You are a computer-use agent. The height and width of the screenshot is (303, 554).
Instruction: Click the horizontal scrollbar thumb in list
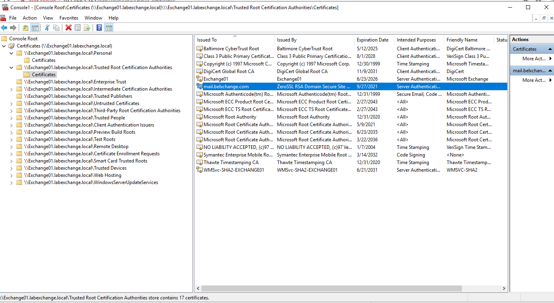pos(332,288)
